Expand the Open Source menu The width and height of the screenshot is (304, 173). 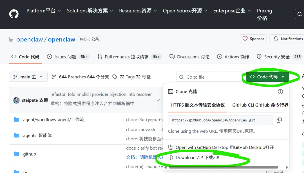(x=185, y=11)
